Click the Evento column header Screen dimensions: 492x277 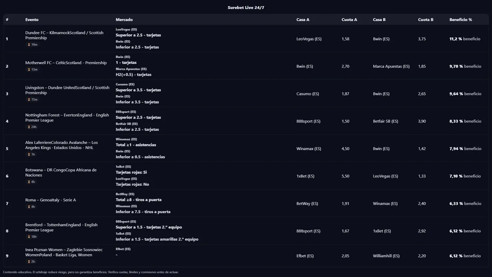[x=32, y=20]
